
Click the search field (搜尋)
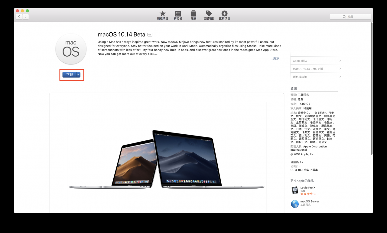pyautogui.click(x=350, y=17)
